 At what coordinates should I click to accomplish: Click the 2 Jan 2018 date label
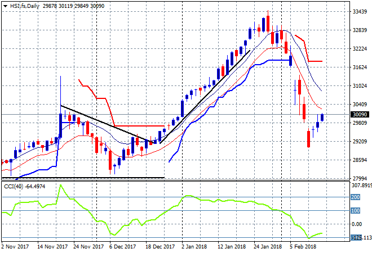coord(194,247)
